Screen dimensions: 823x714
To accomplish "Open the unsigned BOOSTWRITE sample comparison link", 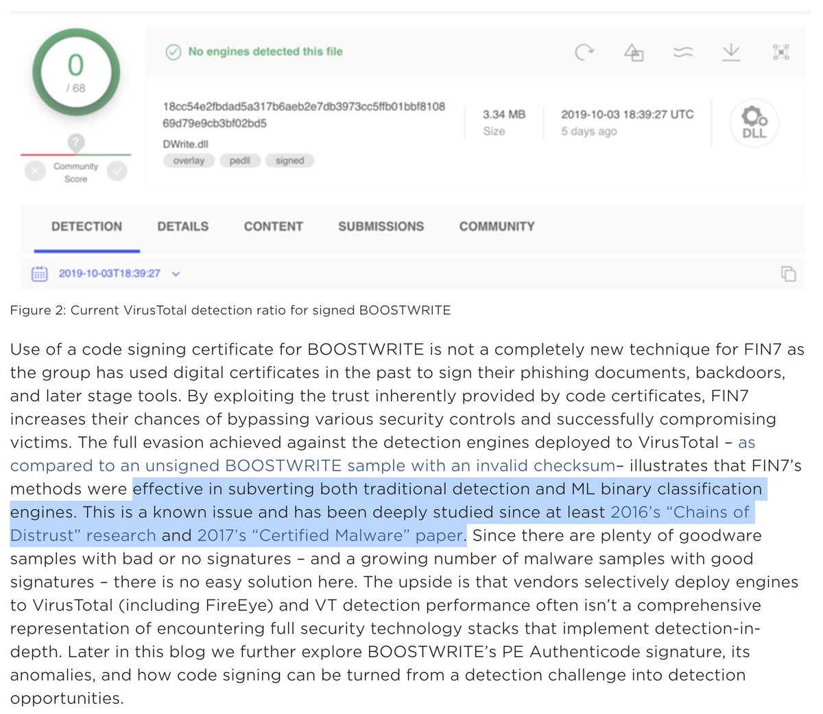I will 313,466.
